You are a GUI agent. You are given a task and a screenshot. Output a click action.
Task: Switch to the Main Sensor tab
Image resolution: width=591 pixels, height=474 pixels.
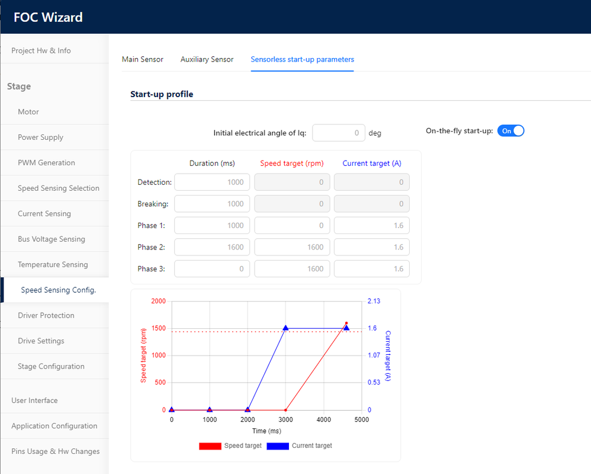[143, 59]
